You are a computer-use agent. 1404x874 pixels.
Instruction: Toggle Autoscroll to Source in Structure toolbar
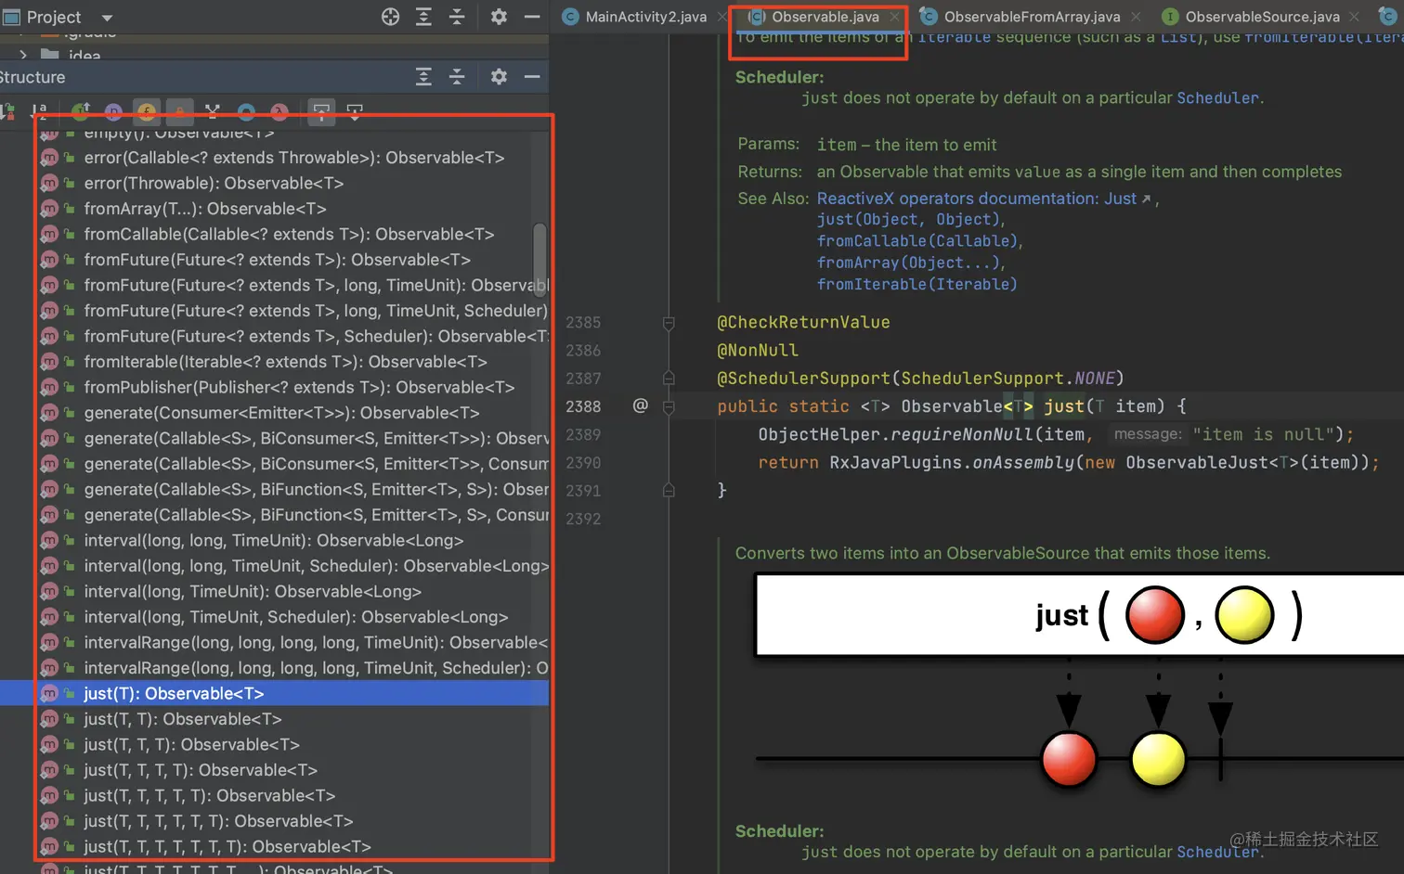(x=321, y=112)
